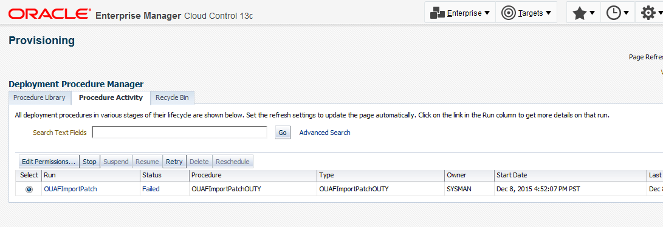Click the Suspend button
The image size is (663, 227).
point(116,162)
